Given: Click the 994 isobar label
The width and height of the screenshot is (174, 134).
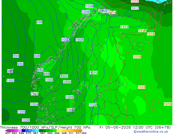Looking at the screenshot, I should tap(16, 56).
